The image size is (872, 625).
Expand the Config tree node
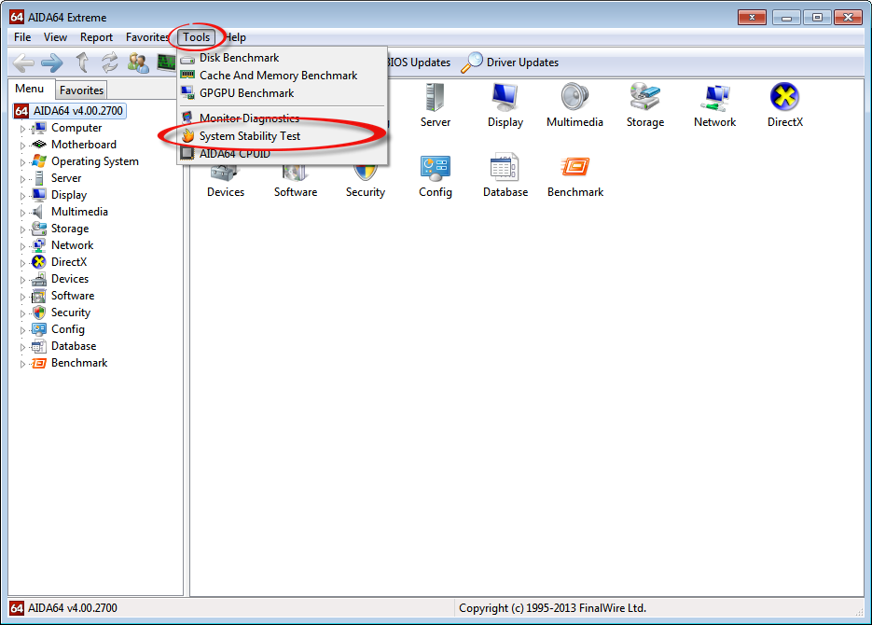coord(22,330)
